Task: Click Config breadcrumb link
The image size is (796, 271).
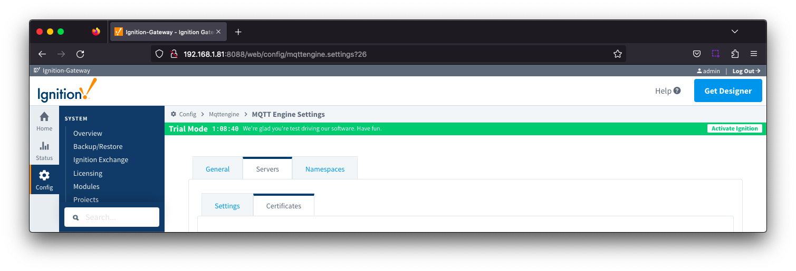Action: (x=187, y=114)
